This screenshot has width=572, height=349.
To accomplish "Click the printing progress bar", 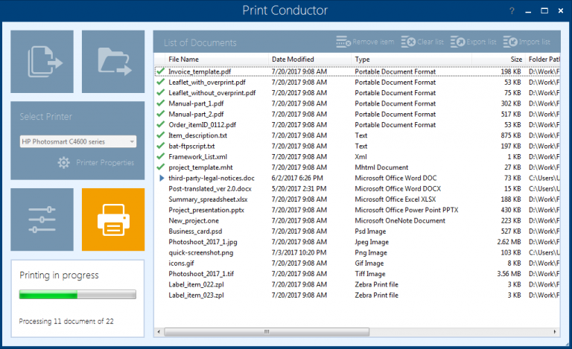I will click(x=77, y=296).
